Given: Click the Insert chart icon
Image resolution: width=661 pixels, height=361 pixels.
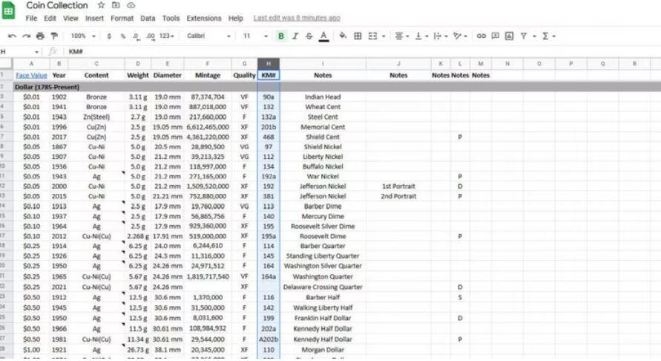Looking at the screenshot, I should point(510,36).
